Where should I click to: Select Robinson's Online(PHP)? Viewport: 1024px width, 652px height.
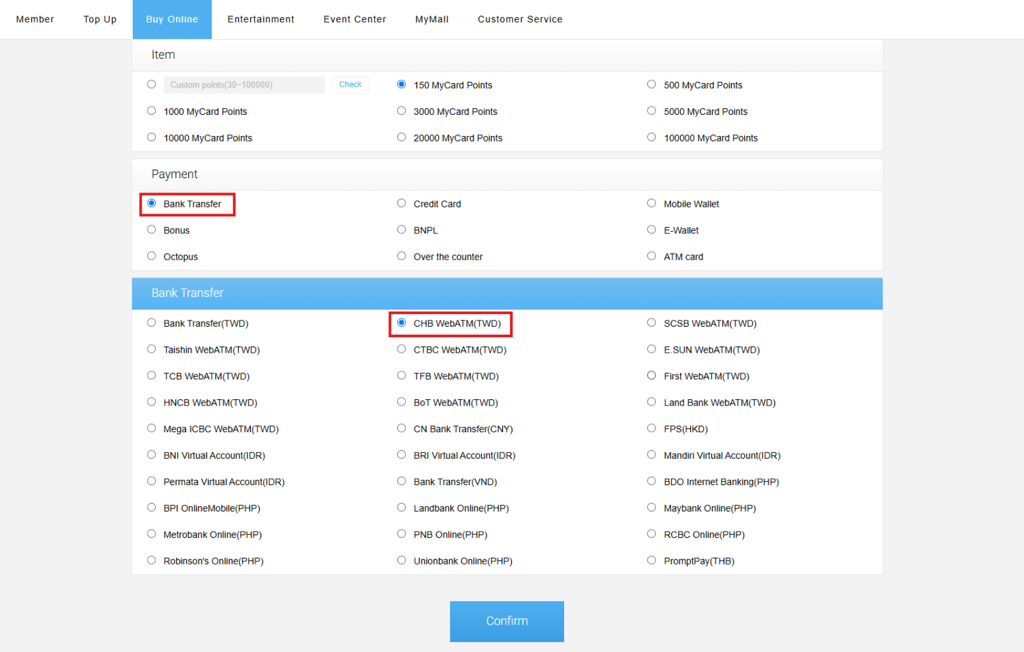(151, 561)
